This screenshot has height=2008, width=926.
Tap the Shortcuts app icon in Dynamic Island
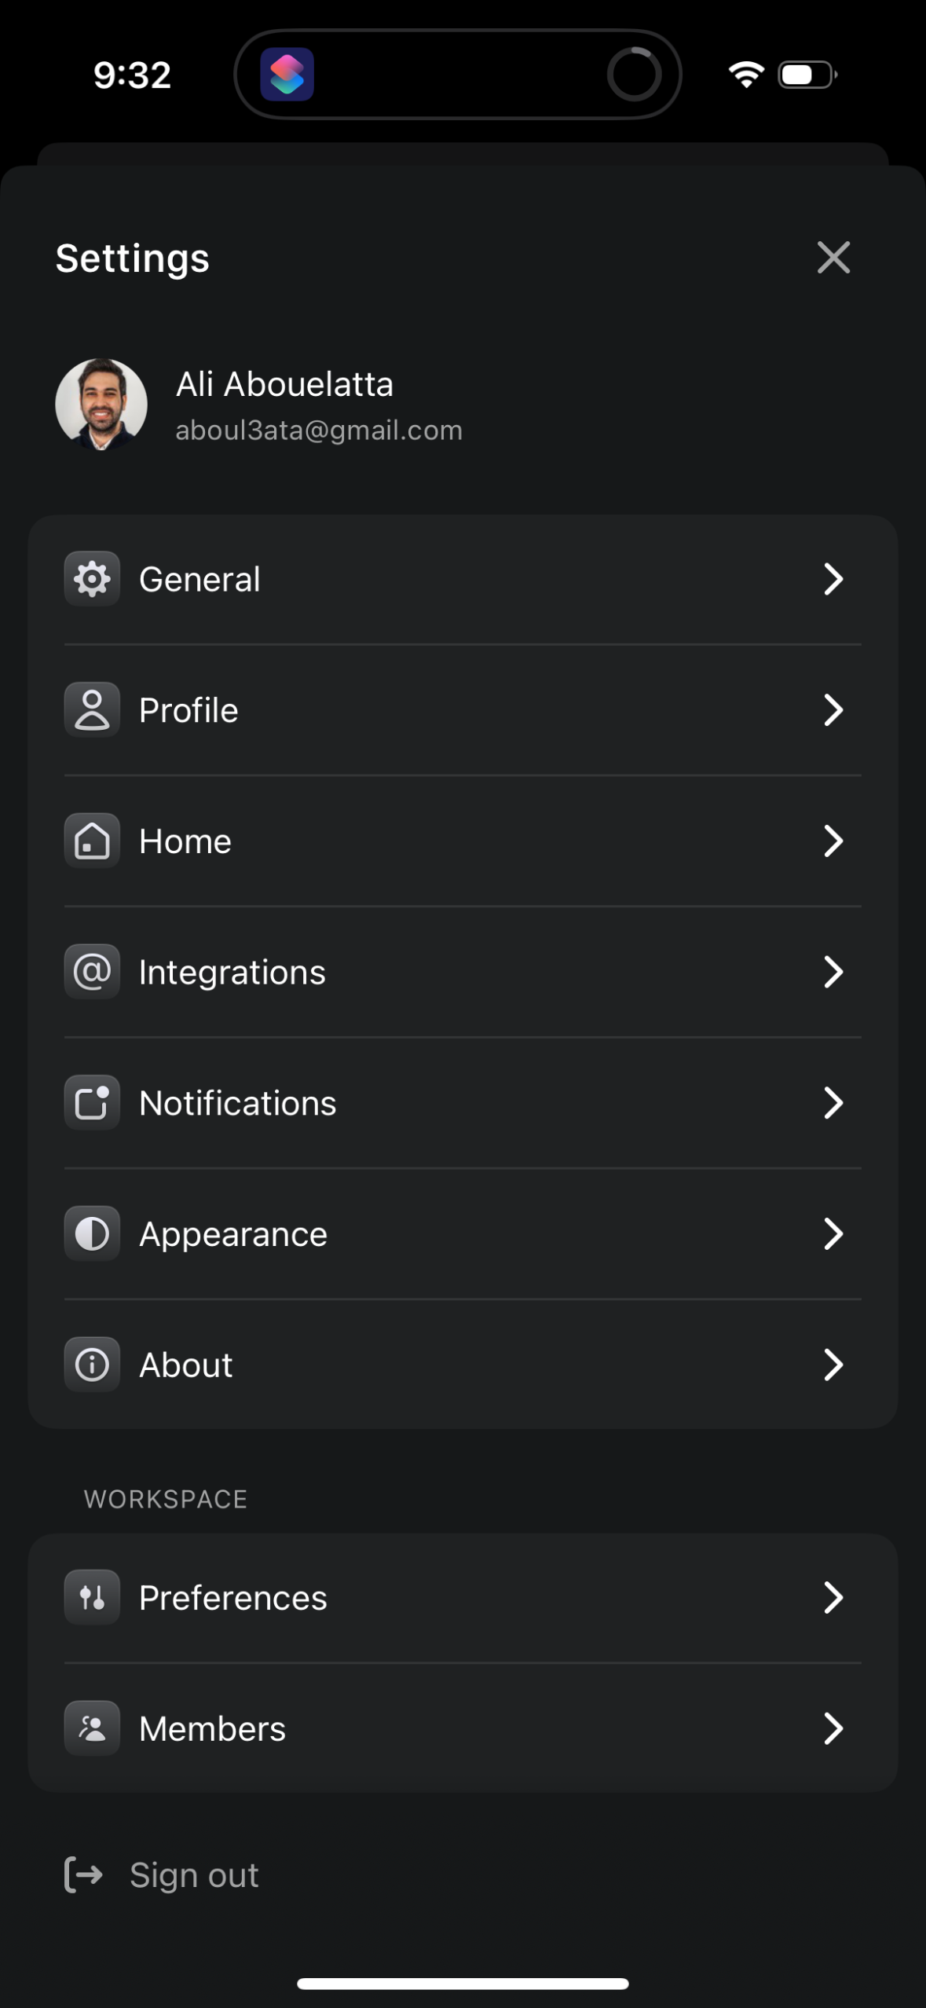287,75
